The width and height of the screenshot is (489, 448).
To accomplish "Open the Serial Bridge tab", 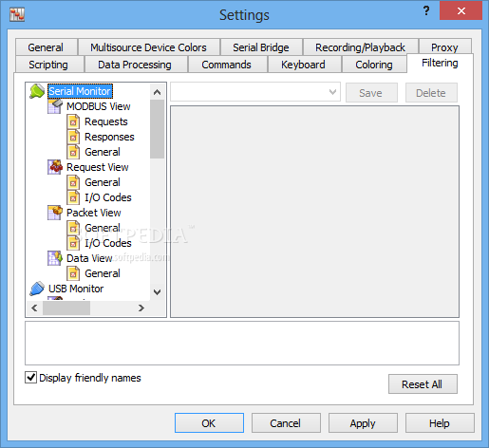I will pyautogui.click(x=261, y=47).
